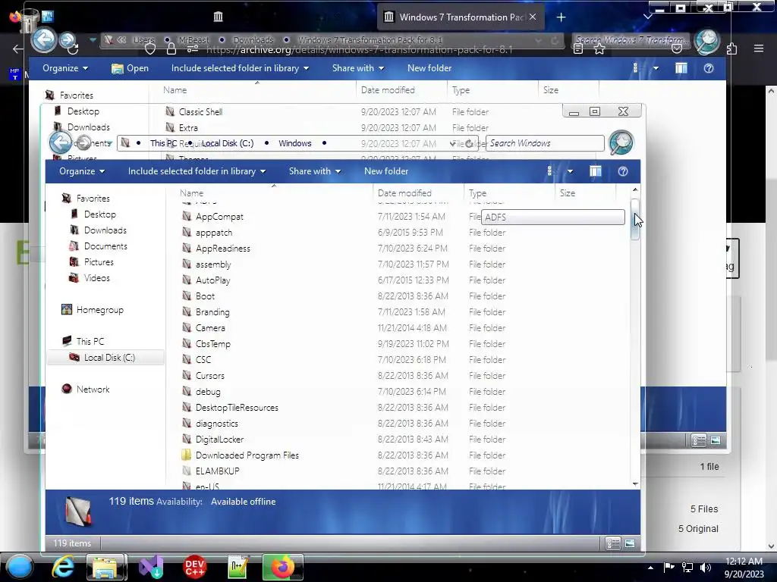
Task: Open Notepad++ taskbar icon
Action: [238, 567]
